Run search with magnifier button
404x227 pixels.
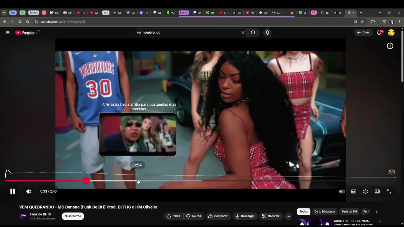(x=253, y=32)
